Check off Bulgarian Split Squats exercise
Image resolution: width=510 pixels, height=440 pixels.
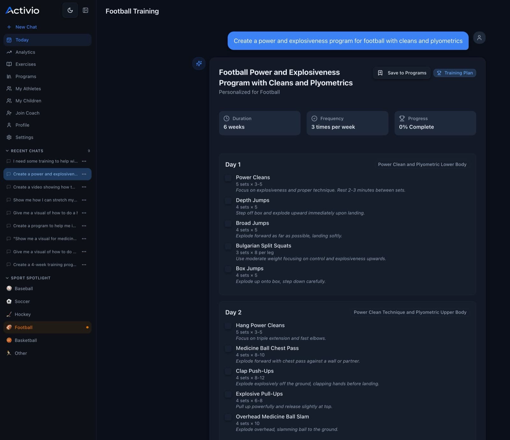point(228,246)
